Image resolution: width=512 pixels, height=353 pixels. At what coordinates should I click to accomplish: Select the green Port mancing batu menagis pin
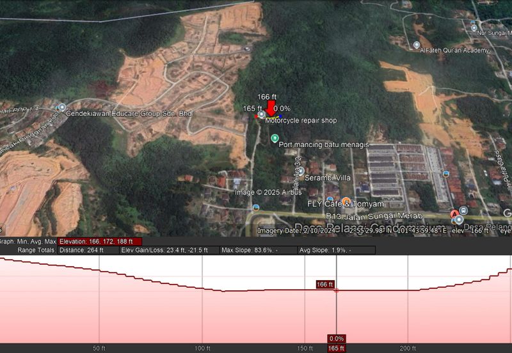tap(275, 138)
